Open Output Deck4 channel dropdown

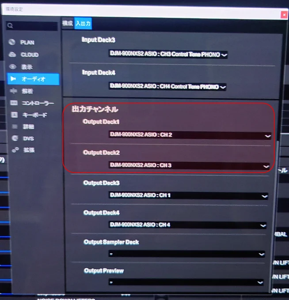coord(187,225)
